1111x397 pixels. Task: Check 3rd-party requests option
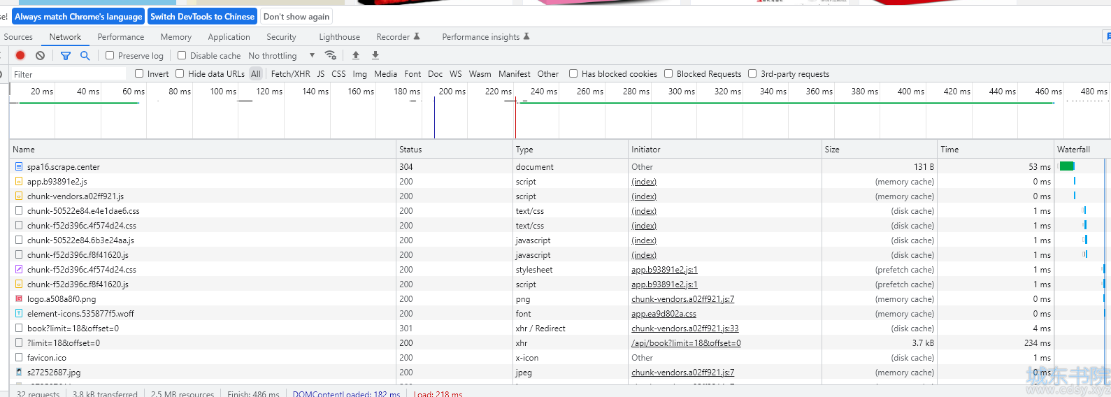[x=752, y=73]
